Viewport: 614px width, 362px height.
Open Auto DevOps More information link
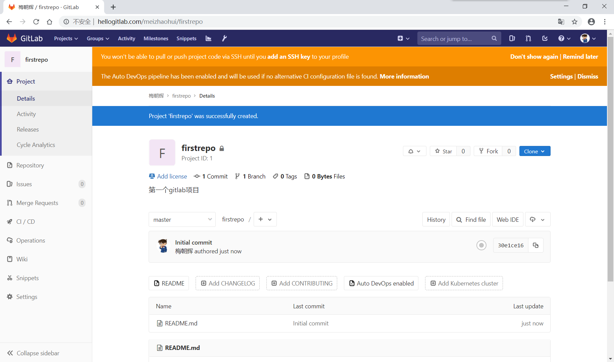tap(404, 76)
